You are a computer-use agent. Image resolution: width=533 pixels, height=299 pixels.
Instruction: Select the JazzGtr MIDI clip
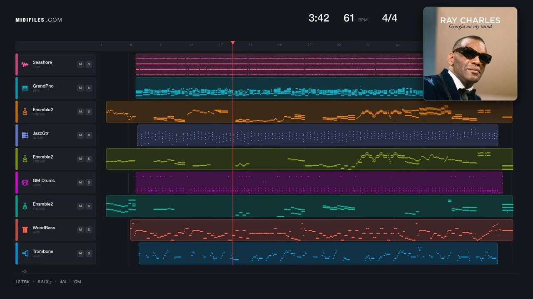tap(318, 135)
